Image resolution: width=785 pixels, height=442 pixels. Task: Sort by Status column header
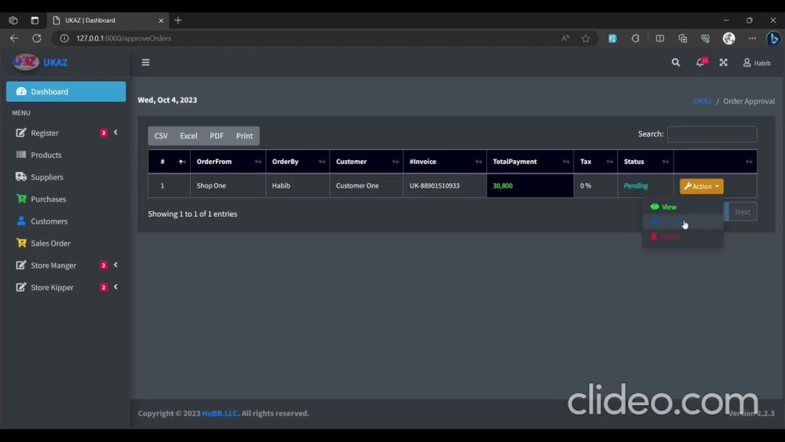coord(645,162)
